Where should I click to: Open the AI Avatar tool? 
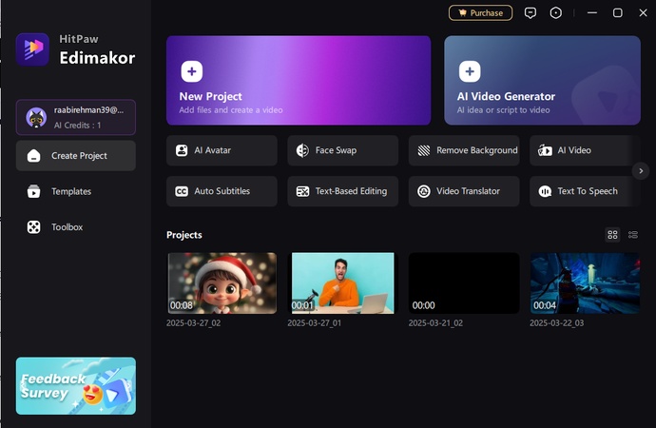222,150
